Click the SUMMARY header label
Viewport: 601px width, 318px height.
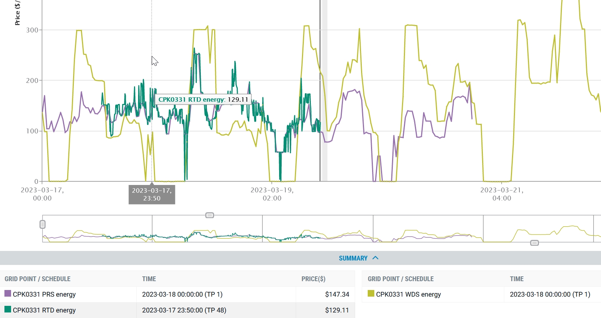click(353, 258)
